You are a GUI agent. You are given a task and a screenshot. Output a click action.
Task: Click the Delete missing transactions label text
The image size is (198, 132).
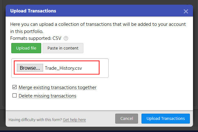(47, 96)
